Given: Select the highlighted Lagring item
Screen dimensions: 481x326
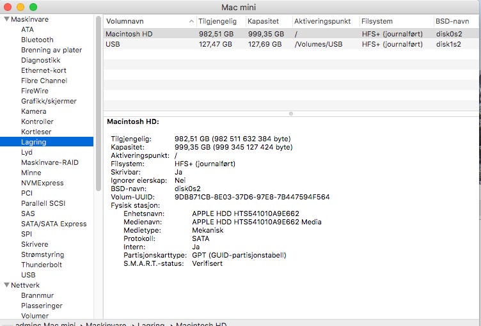Looking at the screenshot, I should [47, 142].
